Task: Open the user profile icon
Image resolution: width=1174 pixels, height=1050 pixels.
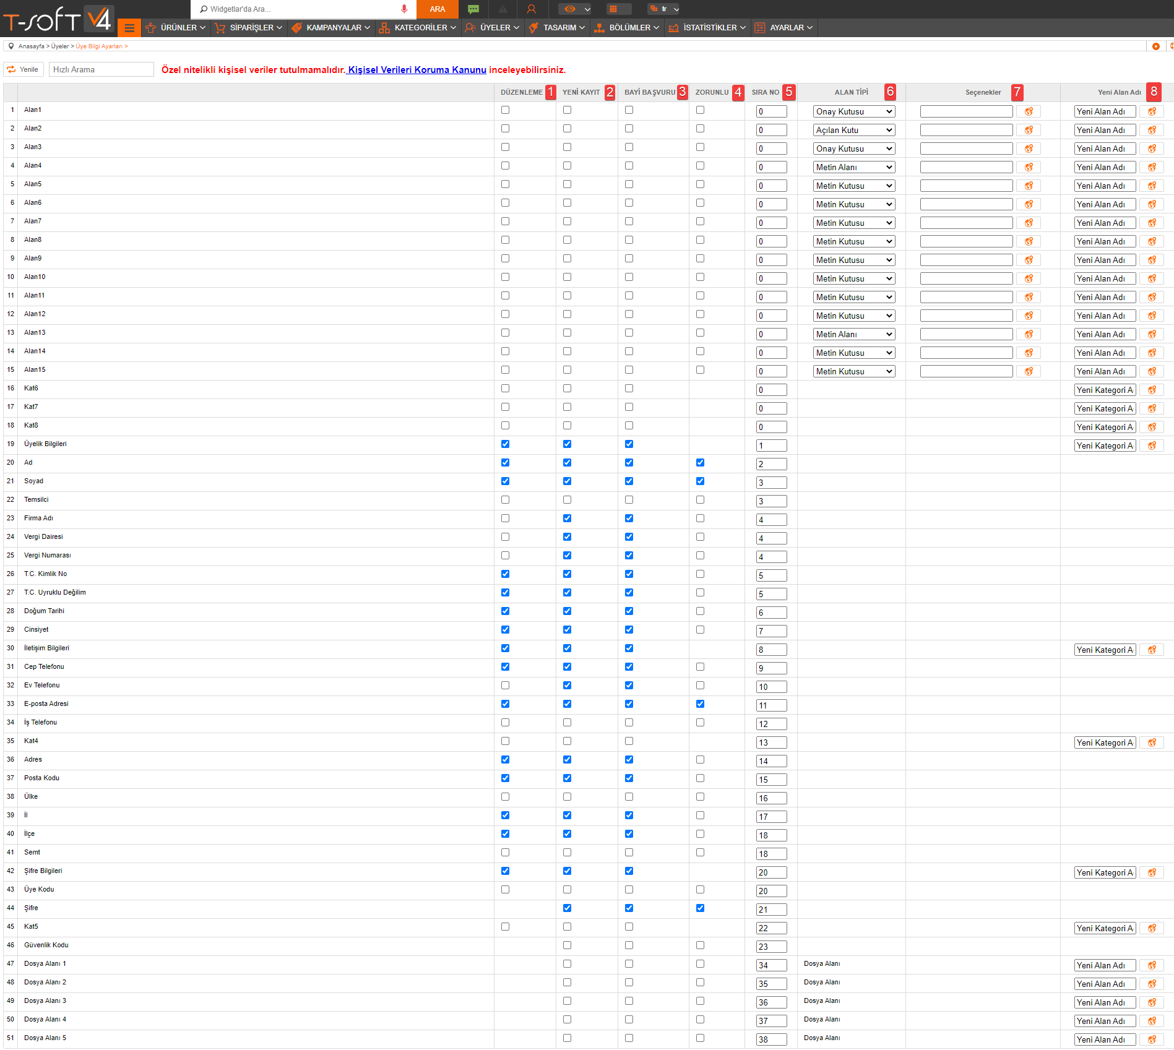Action: 532,9
